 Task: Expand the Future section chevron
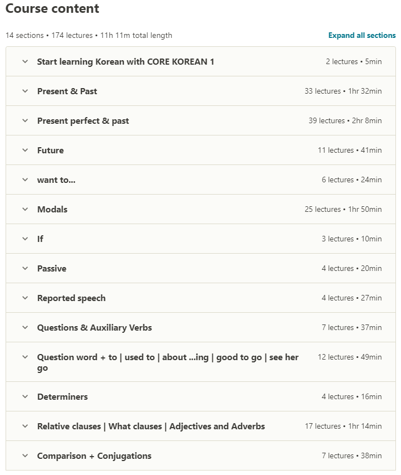pyautogui.click(x=25, y=150)
